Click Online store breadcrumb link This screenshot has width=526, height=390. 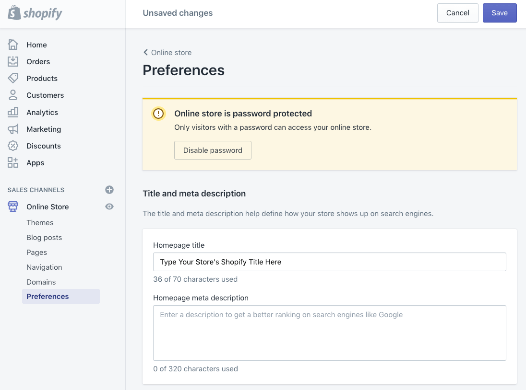(171, 53)
